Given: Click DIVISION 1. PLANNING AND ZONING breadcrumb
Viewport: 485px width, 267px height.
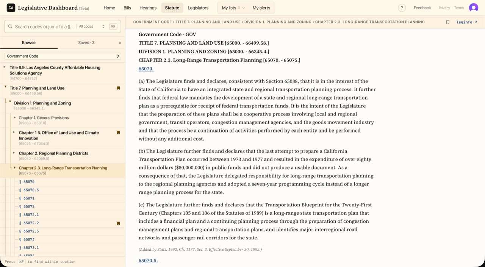Looking at the screenshot, I should tap(278, 22).
